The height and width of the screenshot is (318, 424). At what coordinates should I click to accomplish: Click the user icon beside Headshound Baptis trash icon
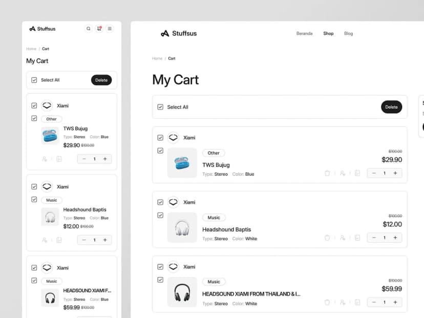[x=343, y=238]
